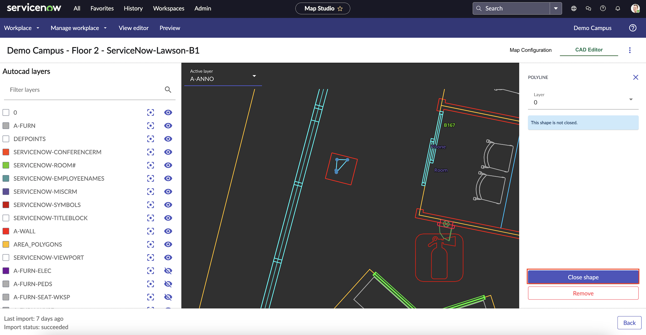Open the three-dot more options menu
Screen dimensions: 646x335
pyautogui.click(x=630, y=50)
